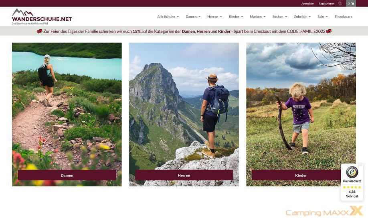Expand the Kinder navigation dropdown

tap(236, 17)
